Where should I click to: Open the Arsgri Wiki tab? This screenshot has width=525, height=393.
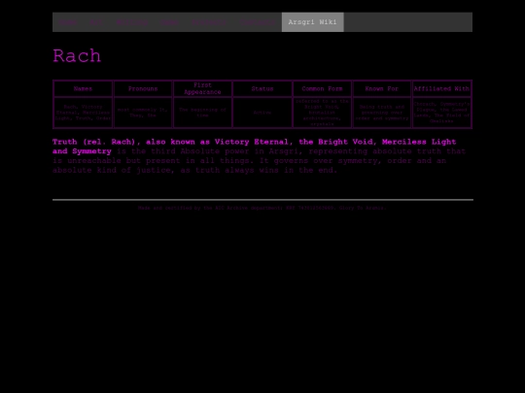pos(312,22)
